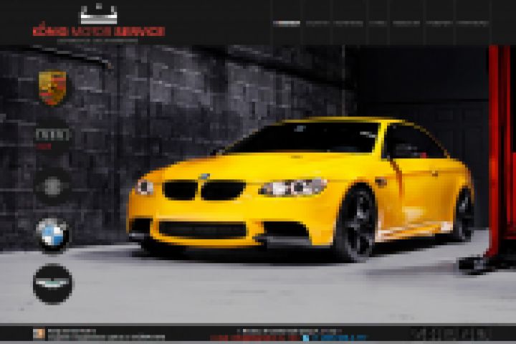Select the Porsche brand crest
The image size is (516, 344).
pyautogui.click(x=52, y=88)
